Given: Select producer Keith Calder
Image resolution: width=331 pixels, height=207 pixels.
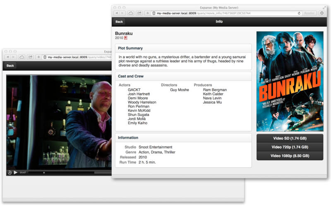Looking at the screenshot, I should [x=213, y=94].
